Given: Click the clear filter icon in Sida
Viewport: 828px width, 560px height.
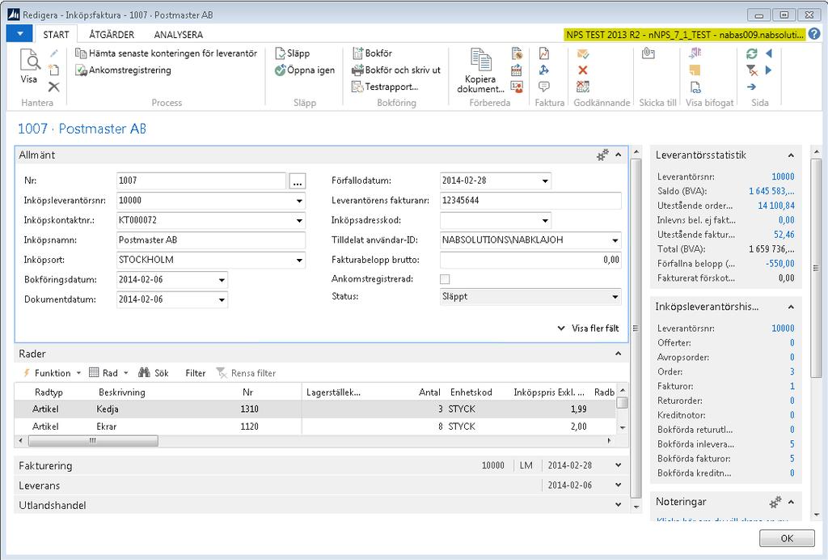Looking at the screenshot, I should click(752, 70).
